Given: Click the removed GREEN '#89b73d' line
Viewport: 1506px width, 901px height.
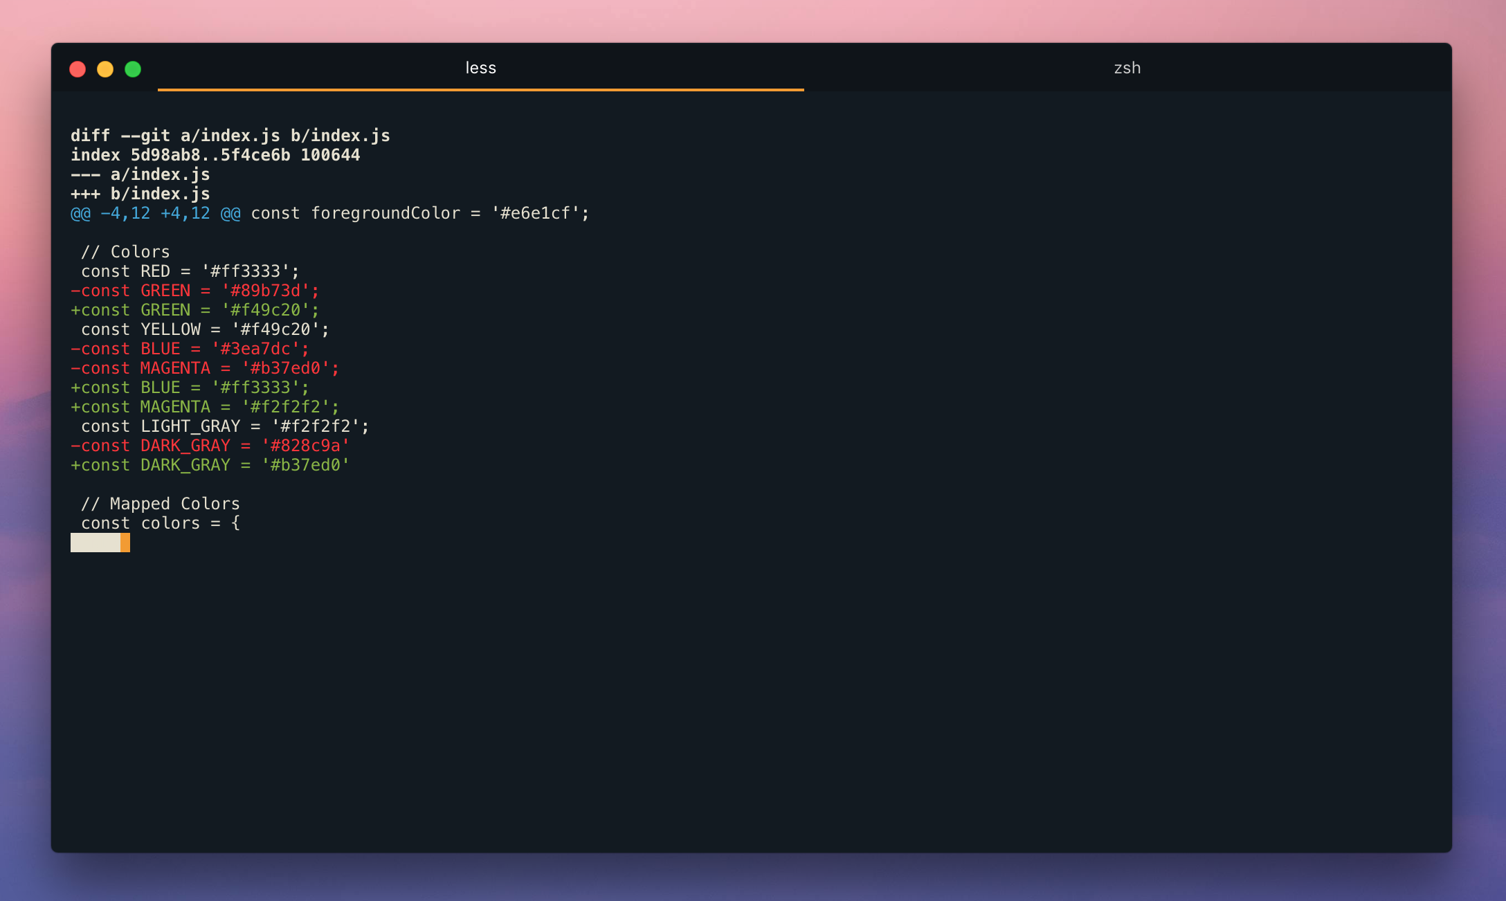Looking at the screenshot, I should [x=194, y=291].
